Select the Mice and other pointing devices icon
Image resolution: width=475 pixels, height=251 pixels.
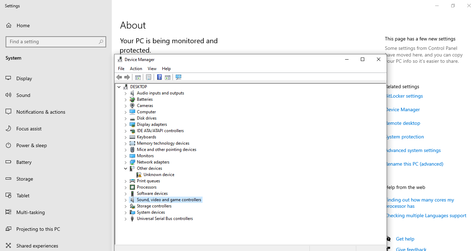[x=132, y=150]
